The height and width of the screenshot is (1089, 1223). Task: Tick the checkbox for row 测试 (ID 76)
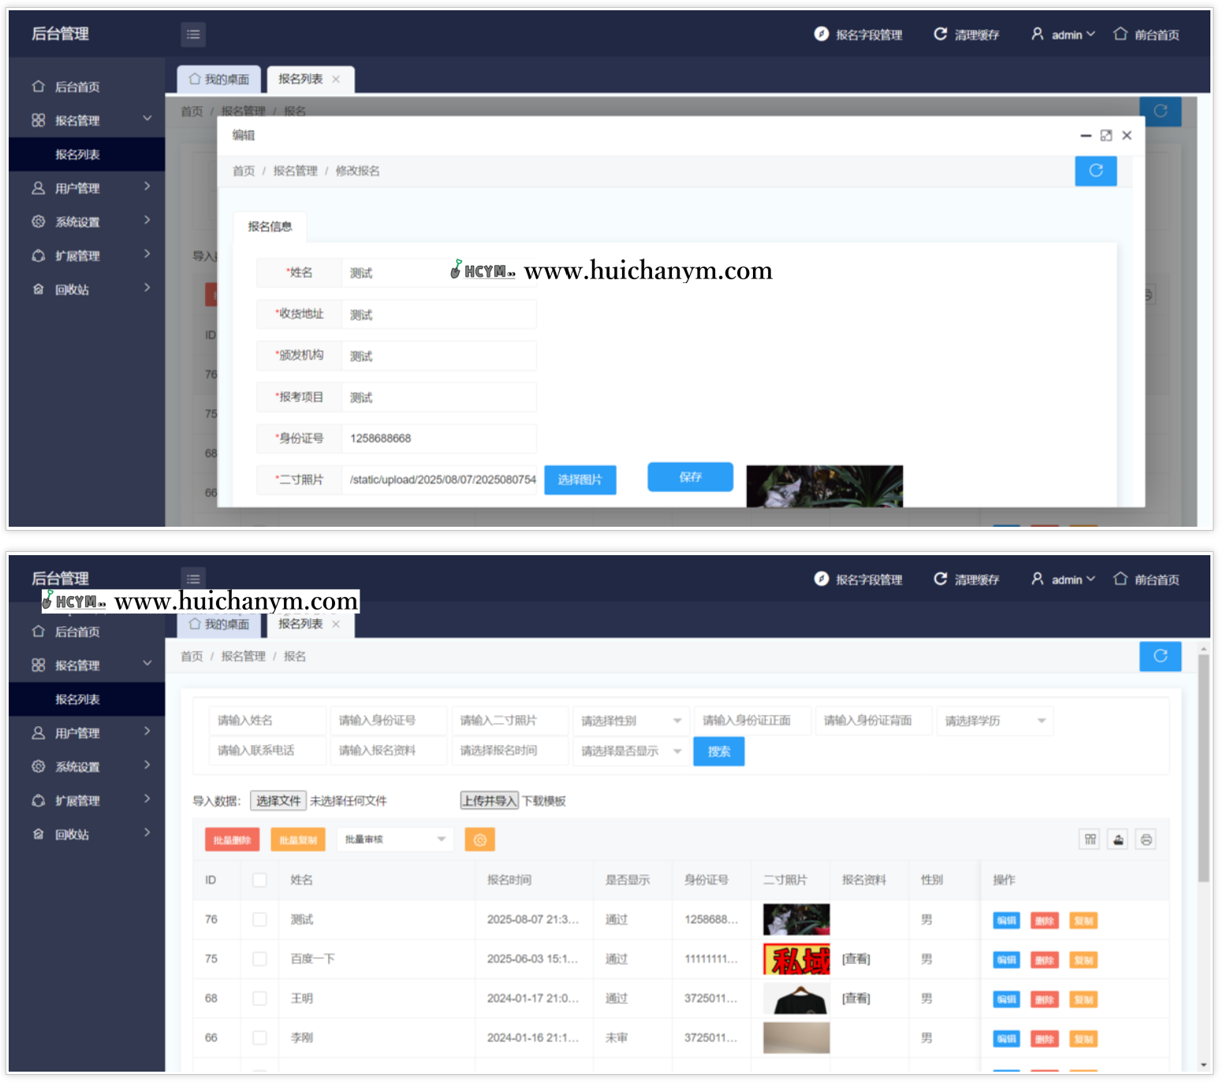click(x=259, y=919)
